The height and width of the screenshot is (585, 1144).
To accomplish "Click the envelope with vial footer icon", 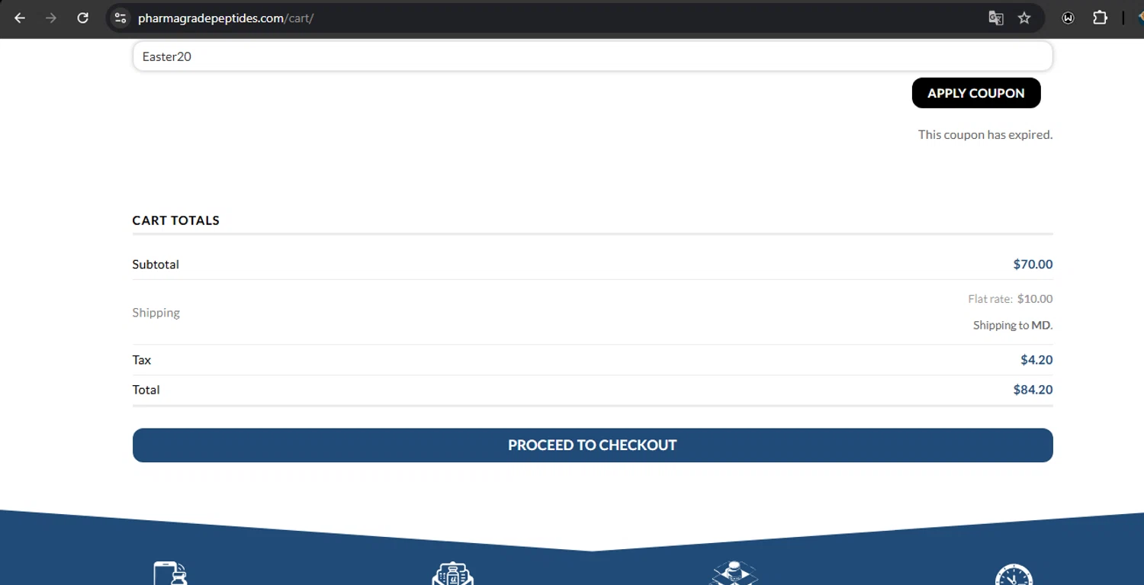I will tap(453, 574).
